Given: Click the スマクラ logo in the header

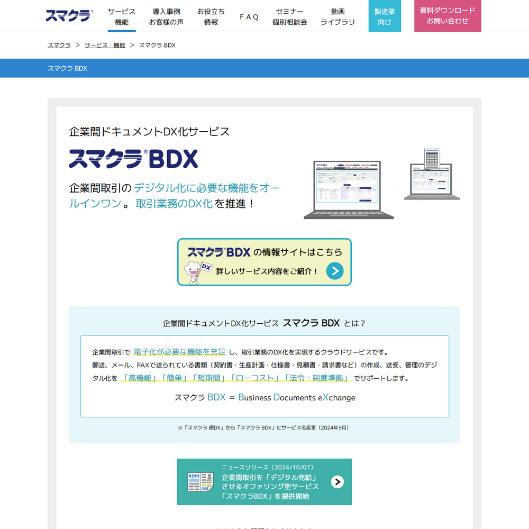Looking at the screenshot, I should [69, 15].
